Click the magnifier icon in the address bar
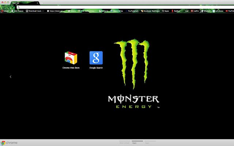 [19, 7]
